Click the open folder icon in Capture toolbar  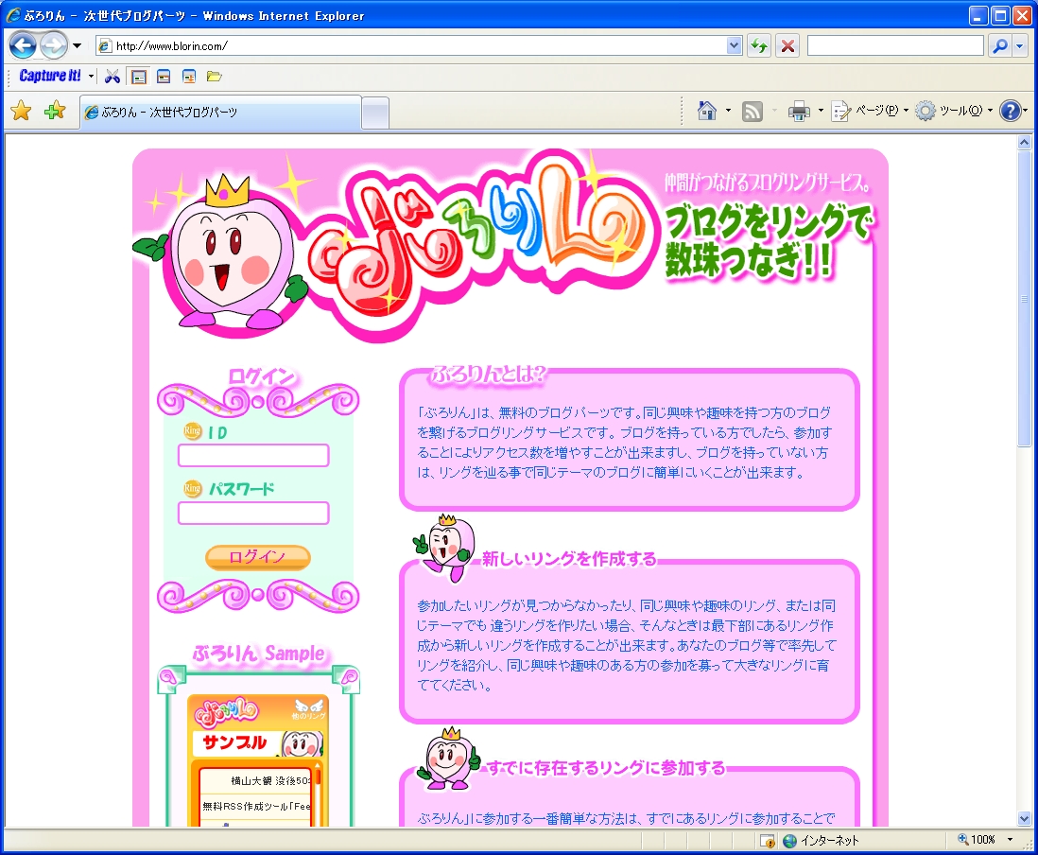pyautogui.click(x=214, y=77)
